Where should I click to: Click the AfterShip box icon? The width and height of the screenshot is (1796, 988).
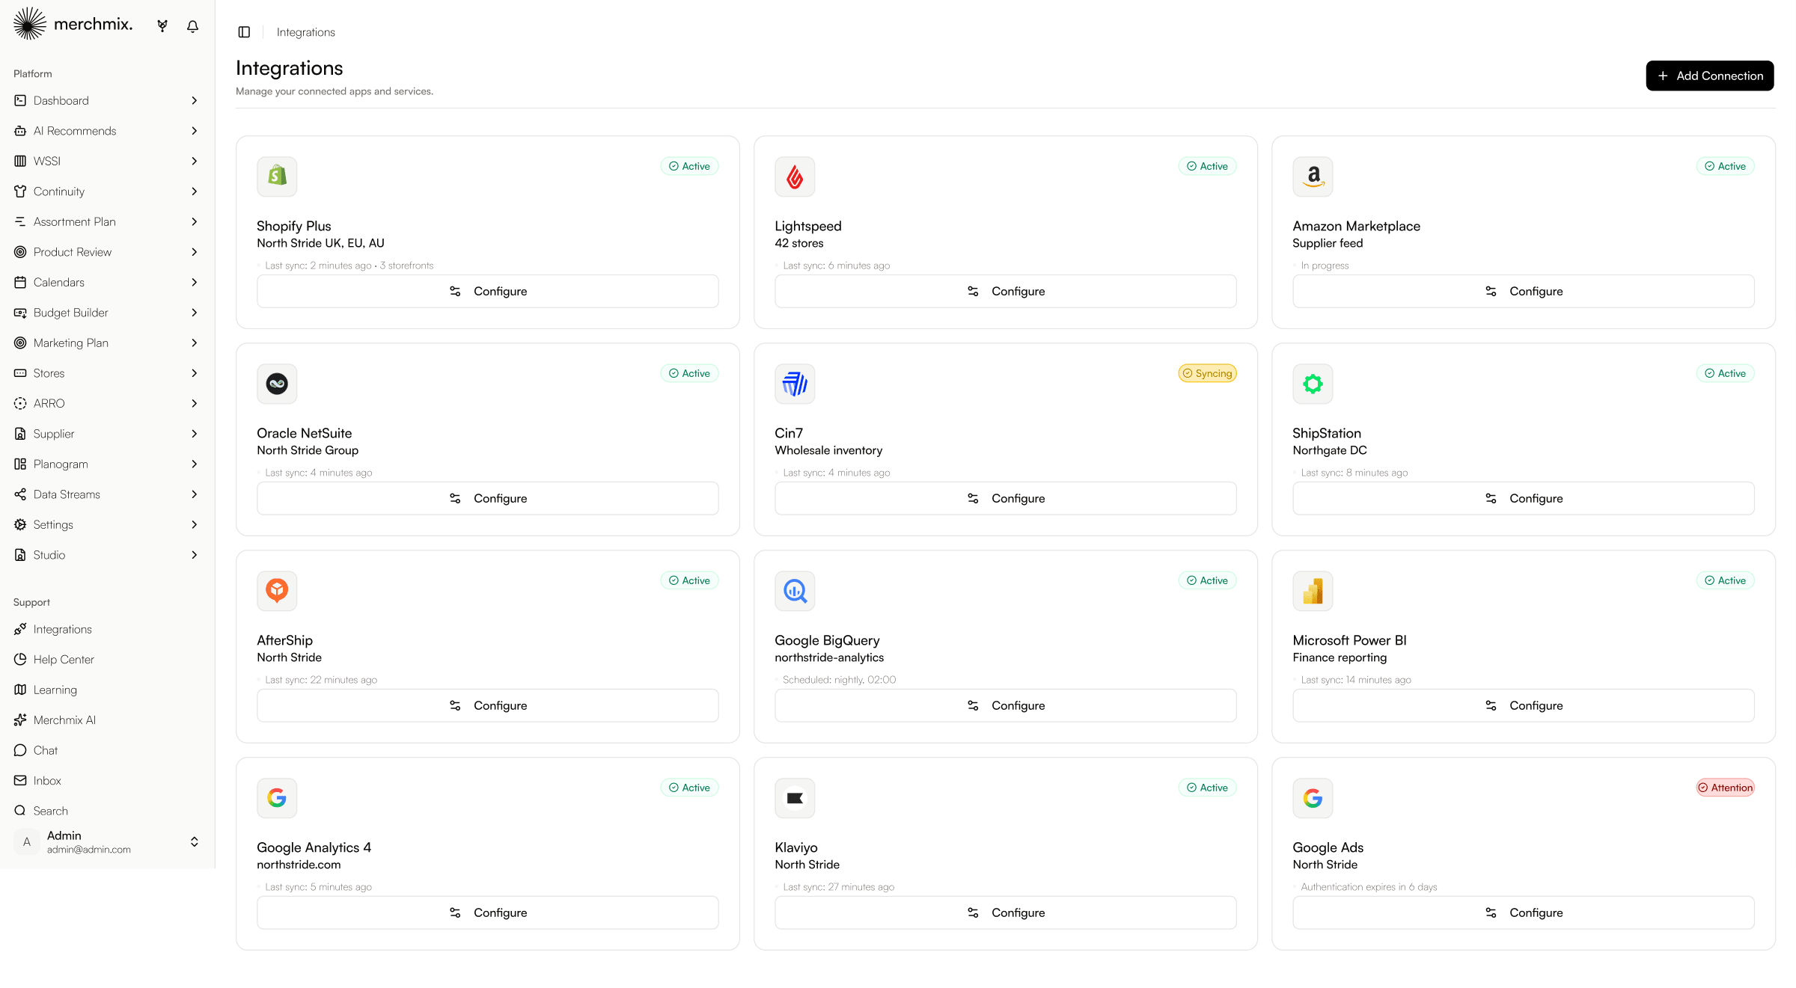point(277,591)
